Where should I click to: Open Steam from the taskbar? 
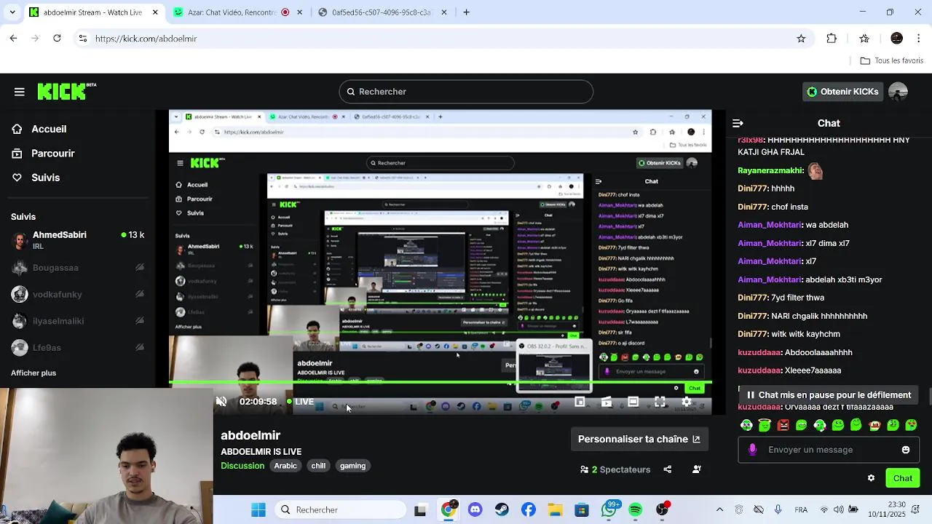502,510
